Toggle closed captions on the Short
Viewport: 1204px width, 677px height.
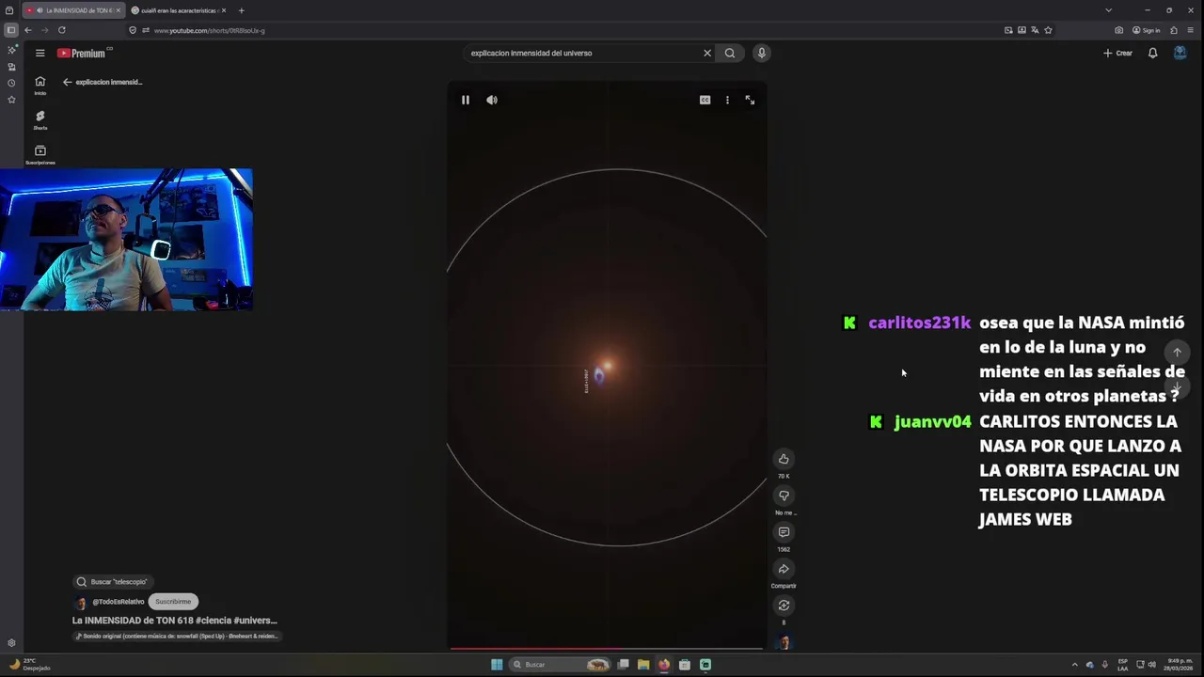coord(705,100)
